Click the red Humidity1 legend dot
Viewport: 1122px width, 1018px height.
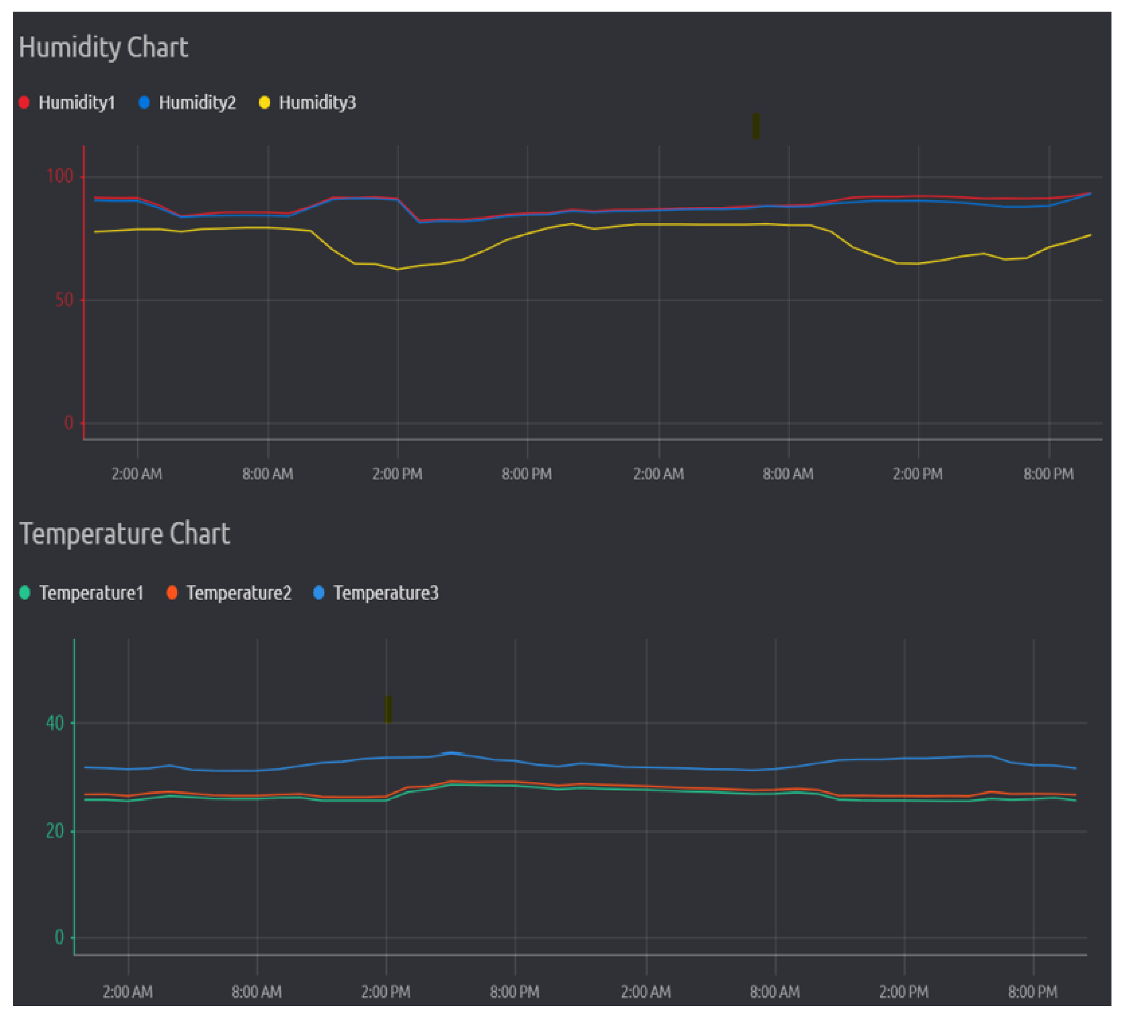tap(24, 102)
